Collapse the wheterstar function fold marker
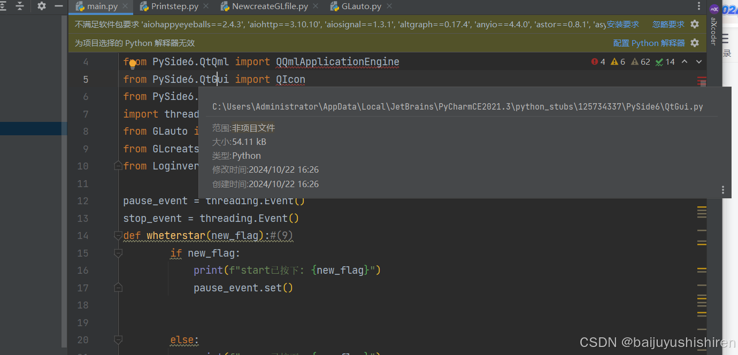738x355 pixels. (118, 236)
